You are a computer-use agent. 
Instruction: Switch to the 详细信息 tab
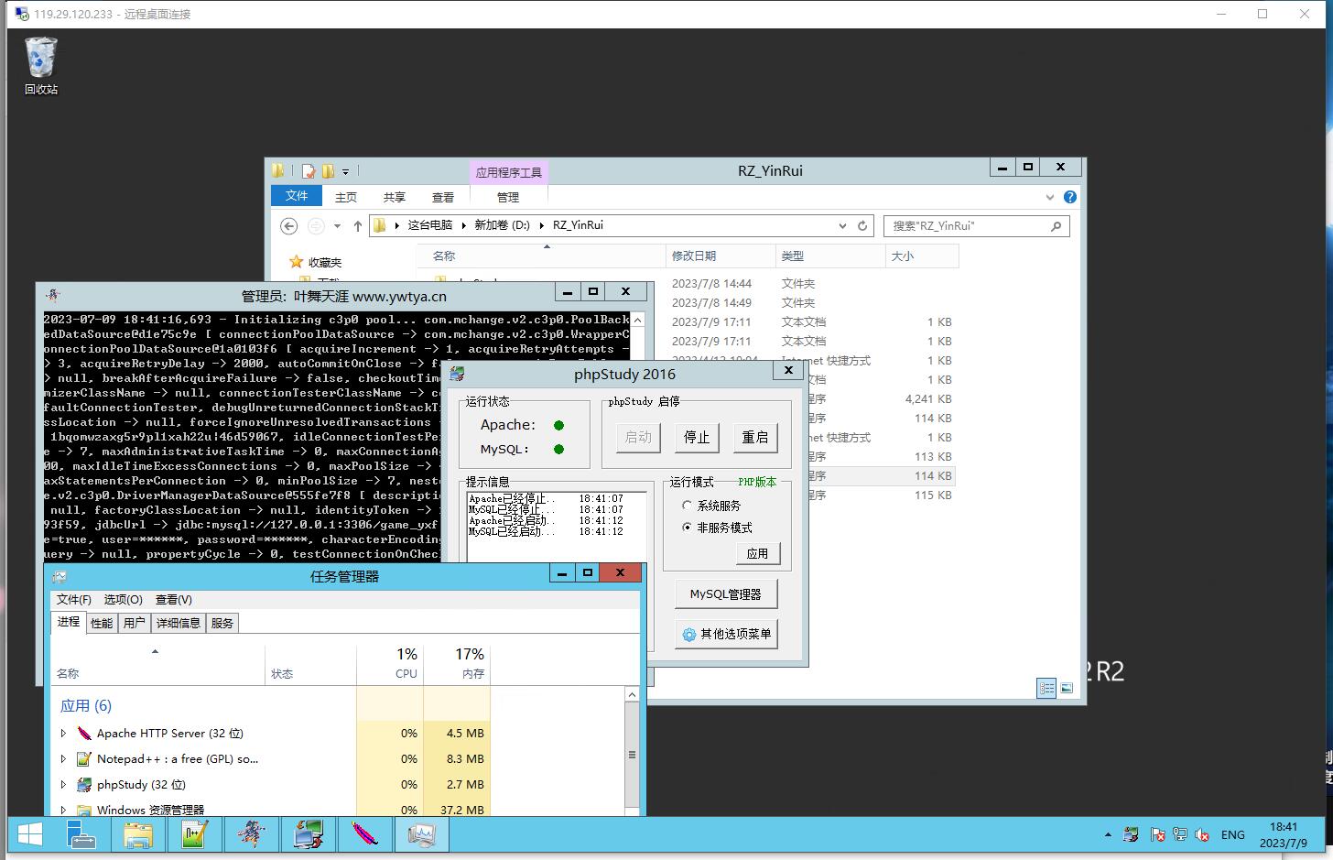point(179,623)
